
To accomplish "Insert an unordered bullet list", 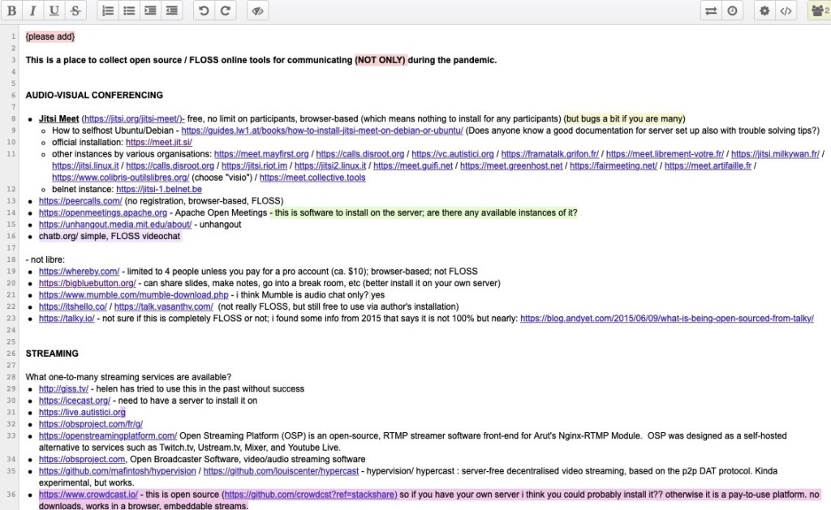I will coord(129,11).
